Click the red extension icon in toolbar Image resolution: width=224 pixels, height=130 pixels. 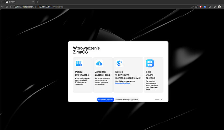pyautogui.click(x=201, y=6)
